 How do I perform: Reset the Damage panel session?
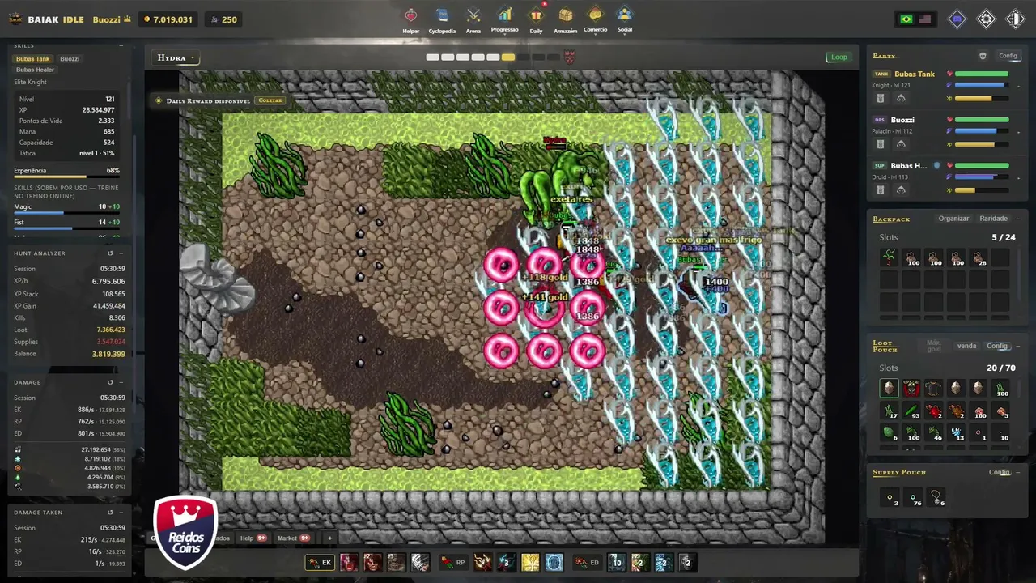(110, 382)
